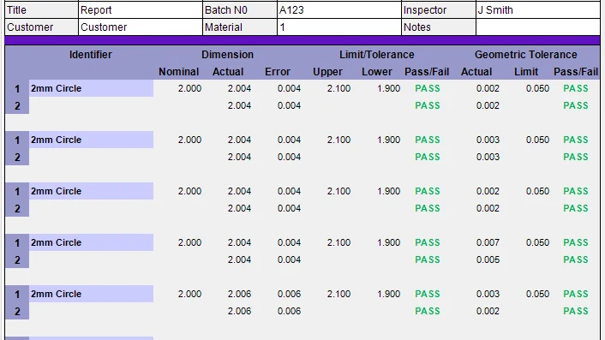This screenshot has width=605, height=340.
Task: Click the "Title" label cell
Action: [41, 10]
